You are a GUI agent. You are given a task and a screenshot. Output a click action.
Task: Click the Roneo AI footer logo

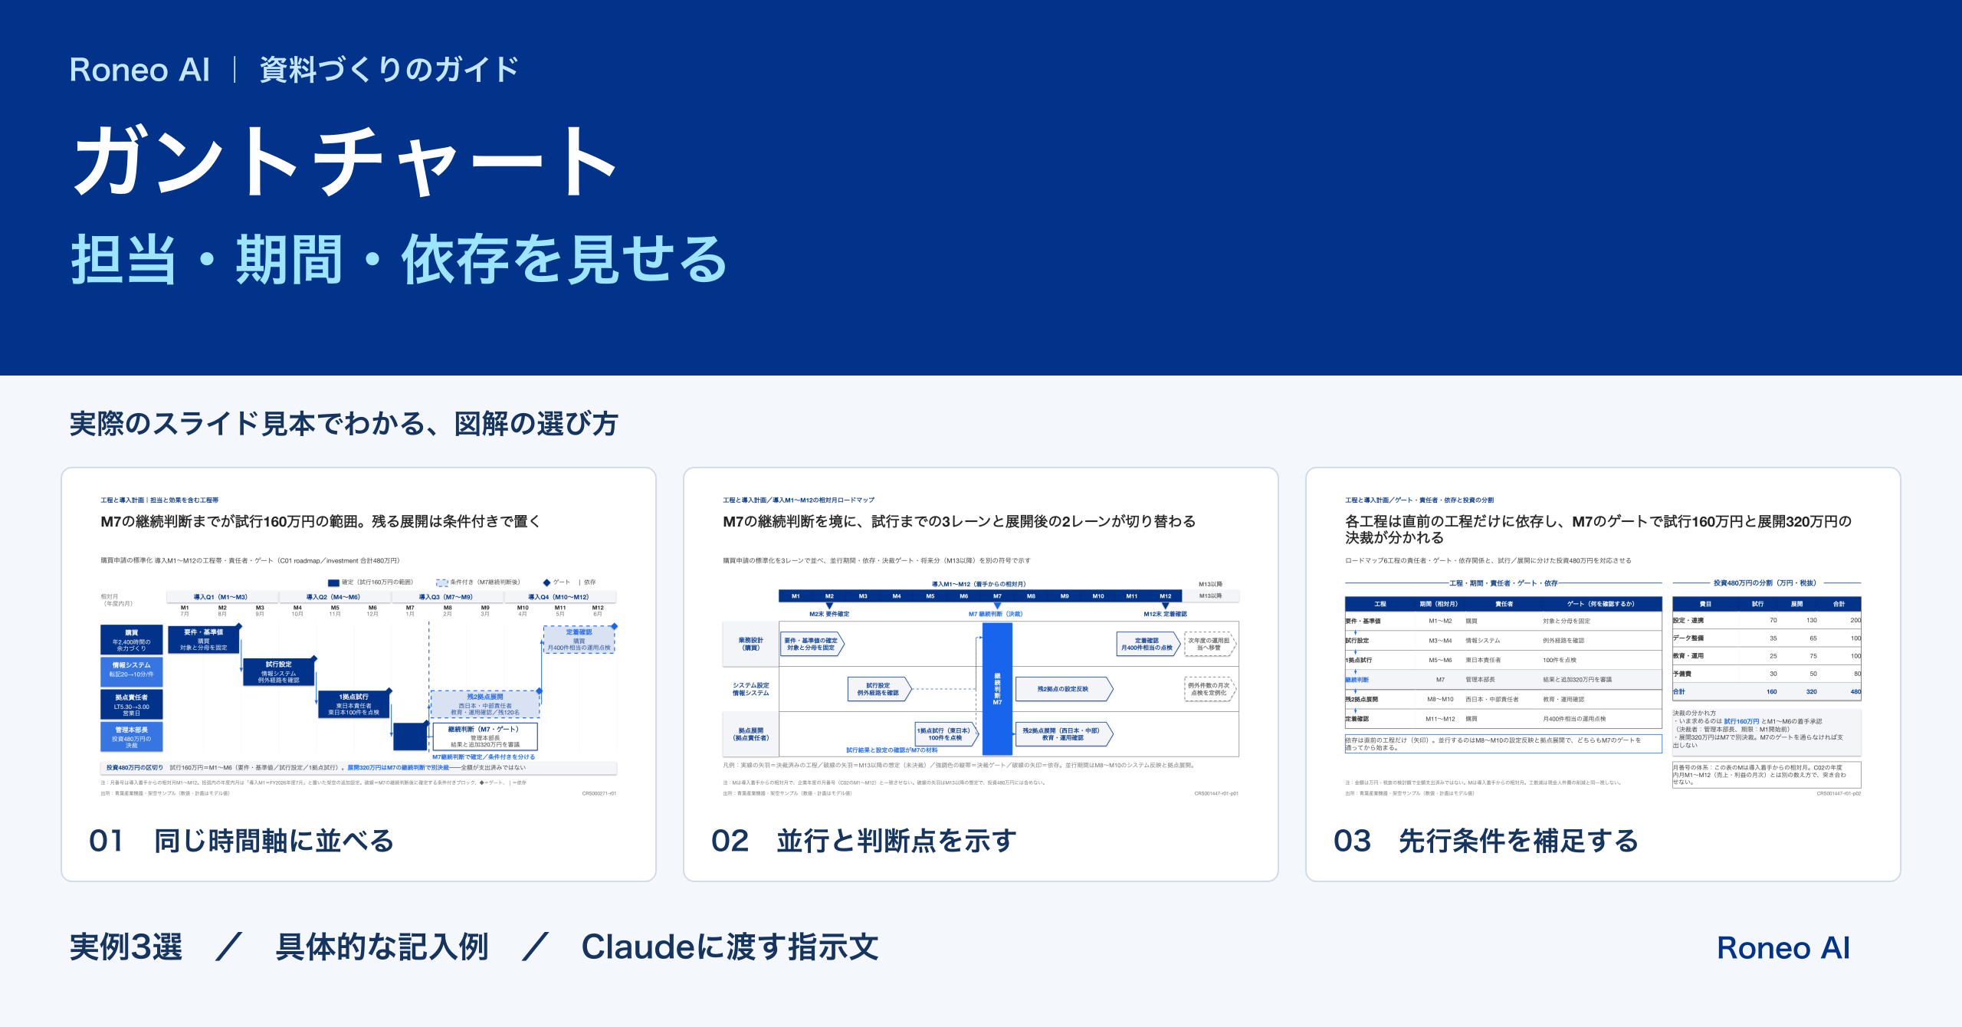pyautogui.click(x=1783, y=948)
